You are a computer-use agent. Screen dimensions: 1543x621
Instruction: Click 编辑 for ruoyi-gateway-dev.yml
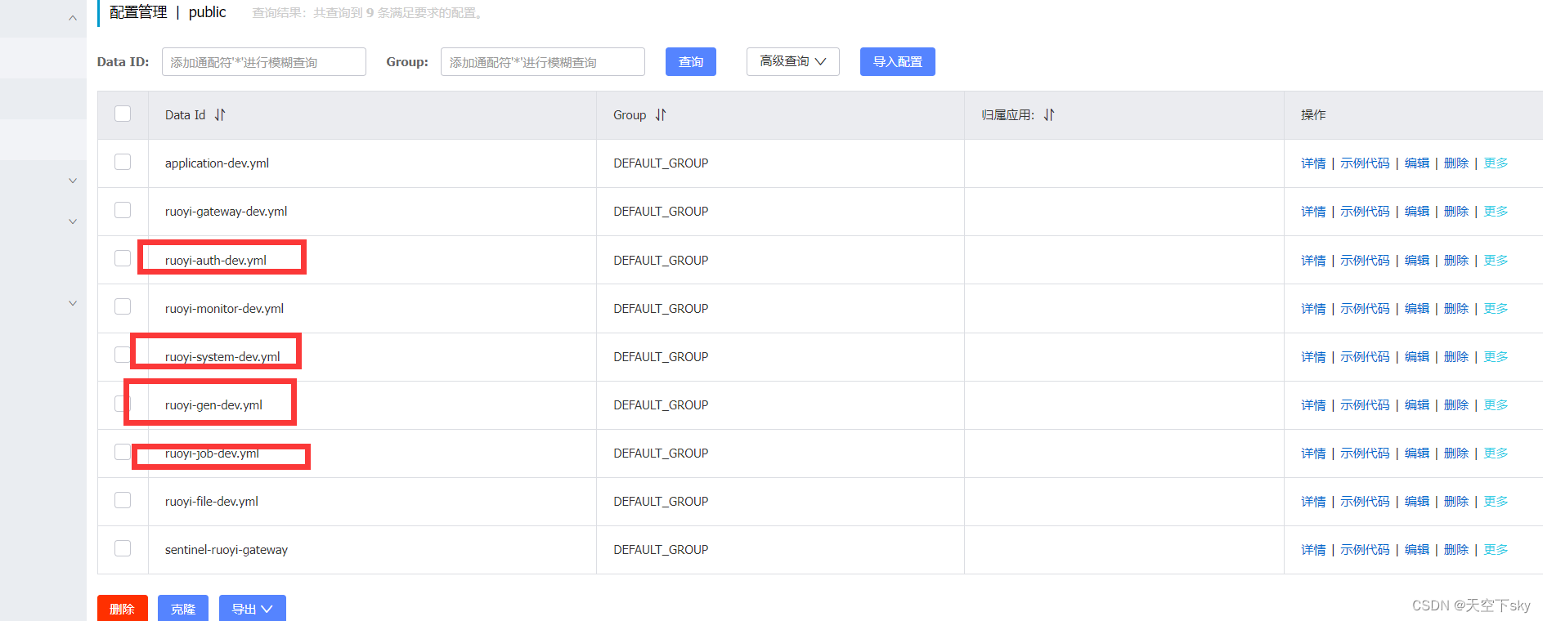click(1417, 212)
